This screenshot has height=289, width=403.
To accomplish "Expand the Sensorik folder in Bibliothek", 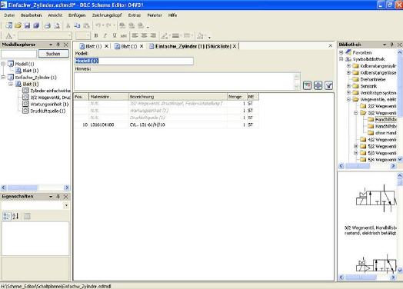I will tap(348, 86).
